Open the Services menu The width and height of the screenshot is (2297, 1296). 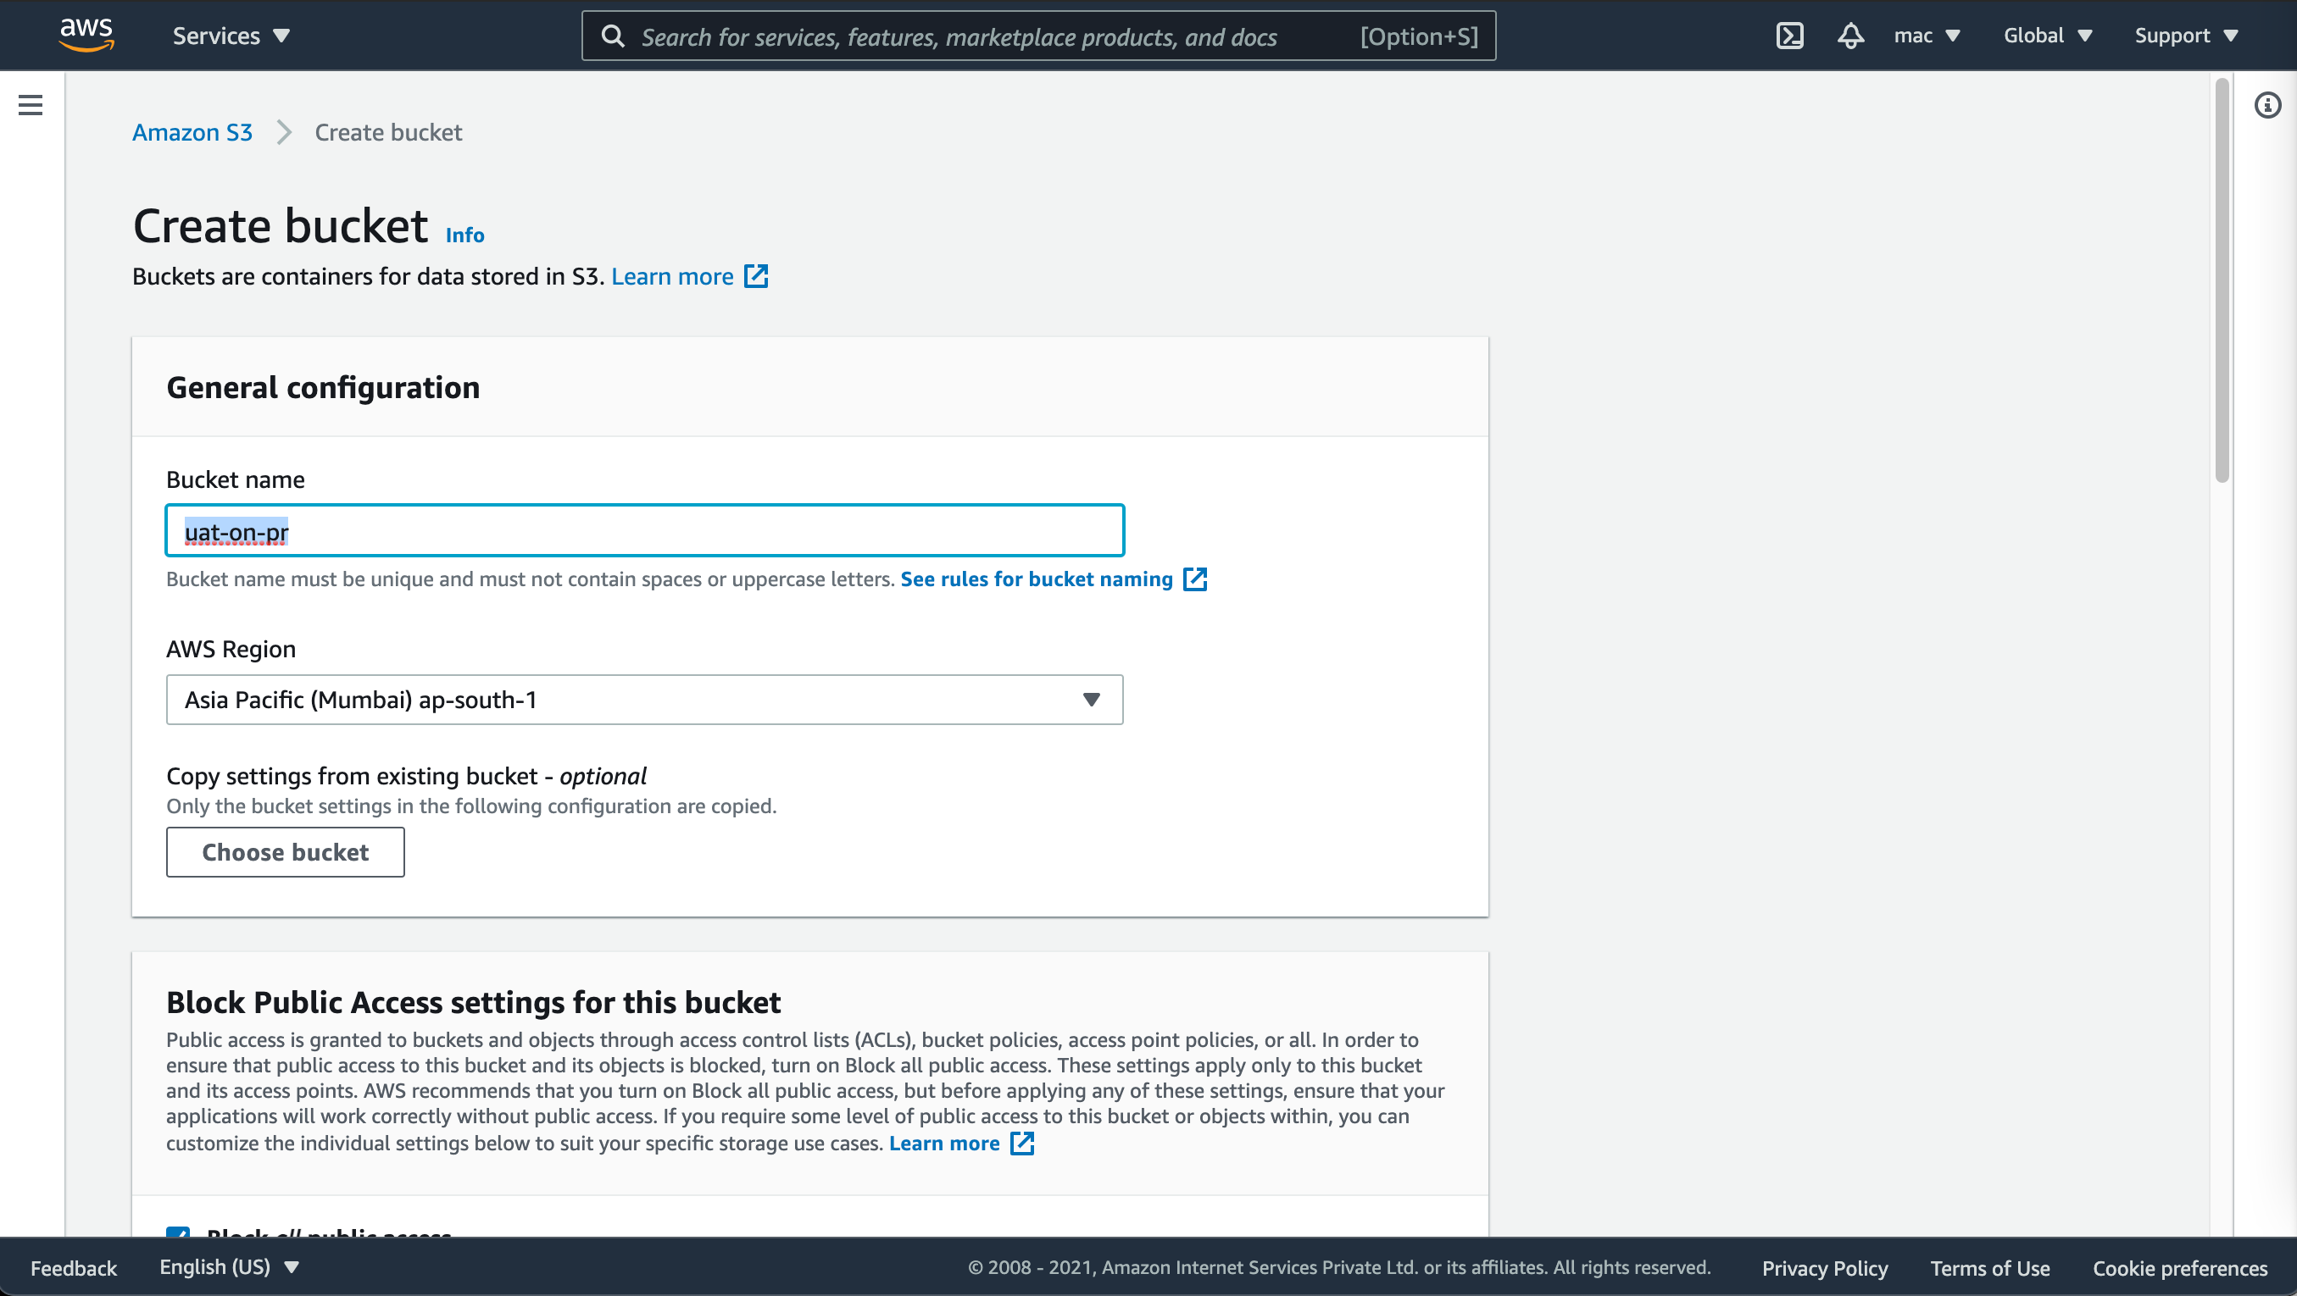pyautogui.click(x=231, y=36)
